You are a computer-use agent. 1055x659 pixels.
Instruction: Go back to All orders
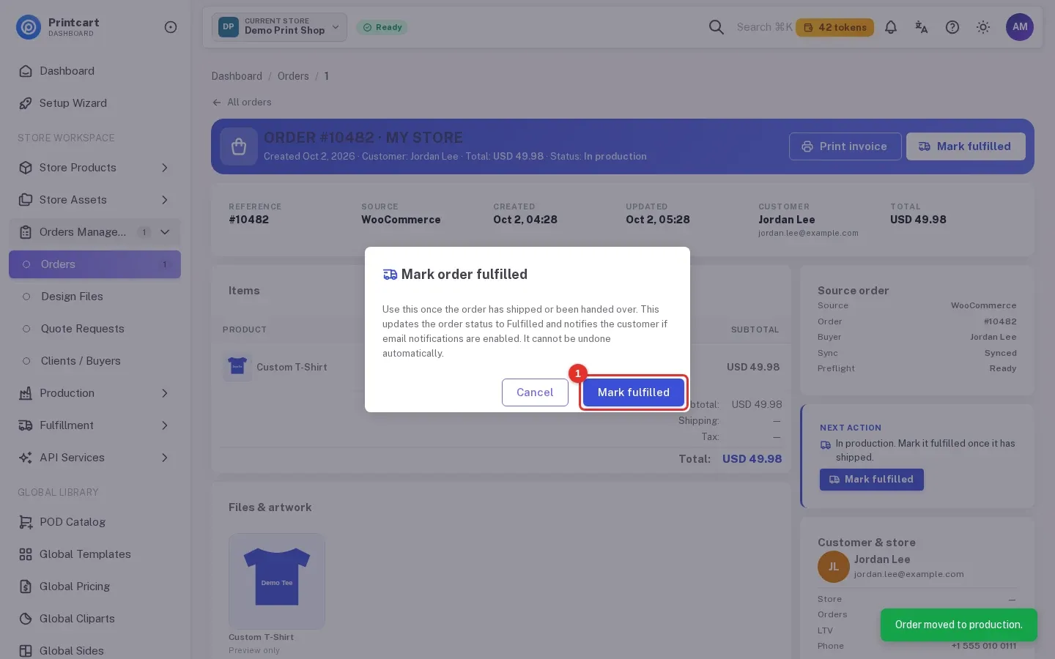click(242, 103)
